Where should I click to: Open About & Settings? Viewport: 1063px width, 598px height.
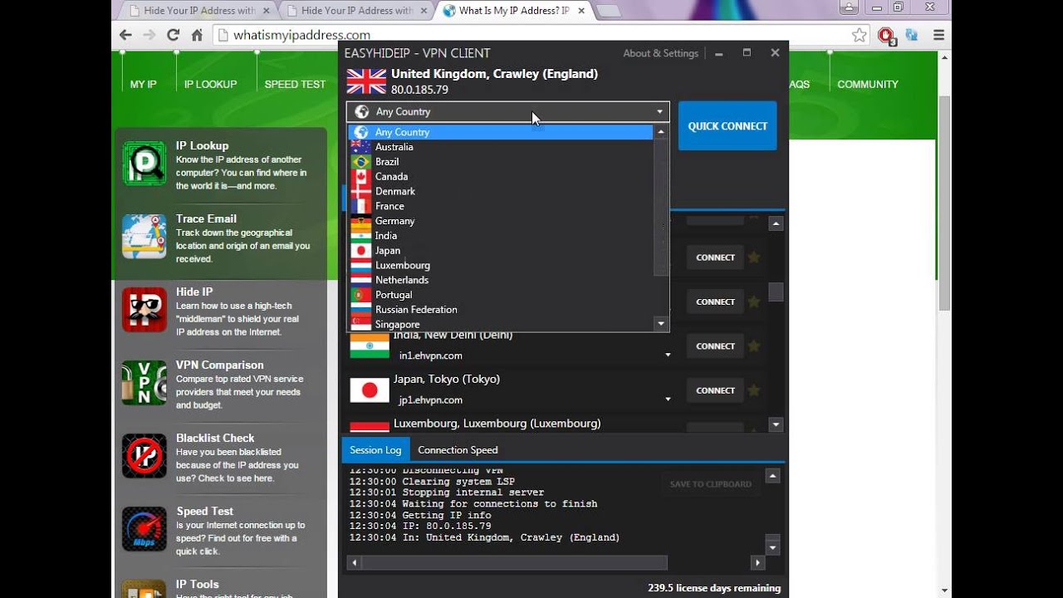tap(661, 53)
